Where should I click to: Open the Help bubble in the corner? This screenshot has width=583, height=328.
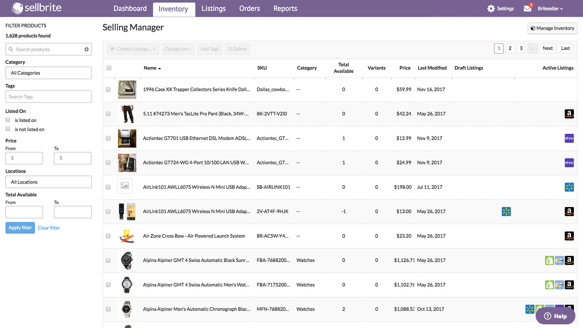pos(555,316)
